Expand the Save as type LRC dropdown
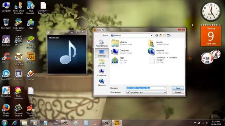 pos(165,92)
